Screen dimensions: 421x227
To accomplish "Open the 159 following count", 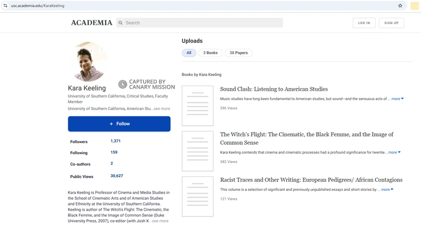I will (x=114, y=152).
